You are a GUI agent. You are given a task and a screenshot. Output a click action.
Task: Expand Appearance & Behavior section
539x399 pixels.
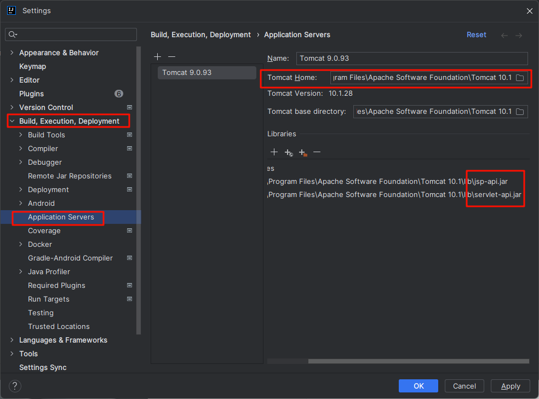[x=12, y=53]
